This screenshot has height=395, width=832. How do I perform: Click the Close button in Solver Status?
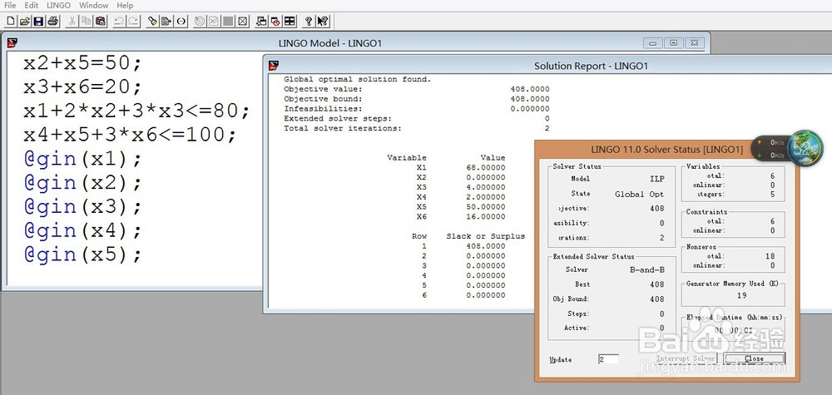point(754,358)
